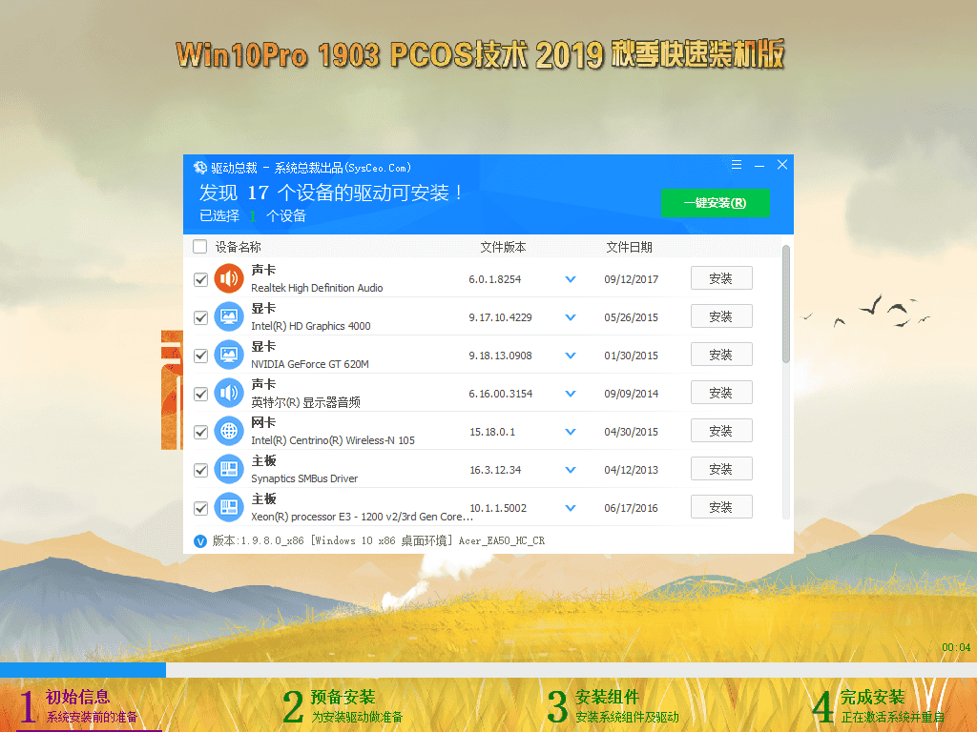The height and width of the screenshot is (732, 977).
Task: Expand version dropdown for 6.16.00.3154
Action: (571, 394)
